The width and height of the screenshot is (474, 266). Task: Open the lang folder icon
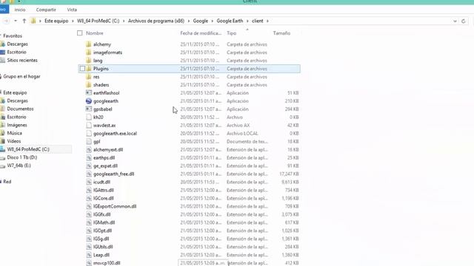pos(89,61)
